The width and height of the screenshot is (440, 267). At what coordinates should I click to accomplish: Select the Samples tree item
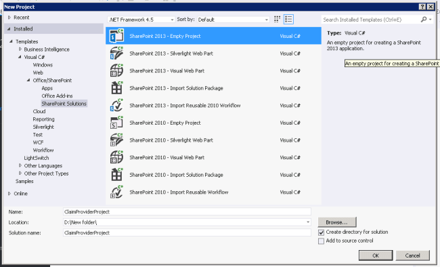(x=24, y=182)
